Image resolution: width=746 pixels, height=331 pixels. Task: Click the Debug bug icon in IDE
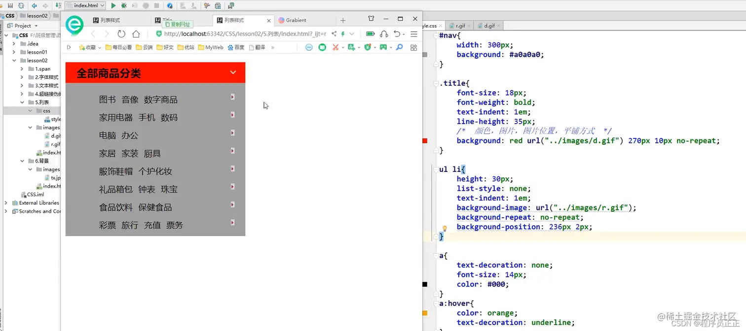[124, 5]
